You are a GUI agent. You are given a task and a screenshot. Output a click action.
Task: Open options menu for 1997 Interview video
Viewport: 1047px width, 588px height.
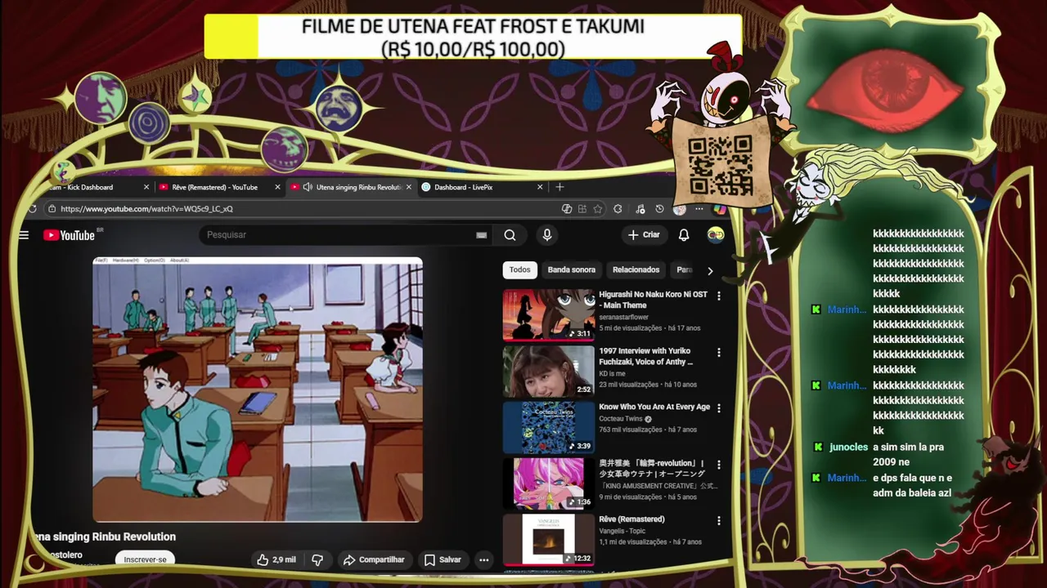(x=719, y=353)
